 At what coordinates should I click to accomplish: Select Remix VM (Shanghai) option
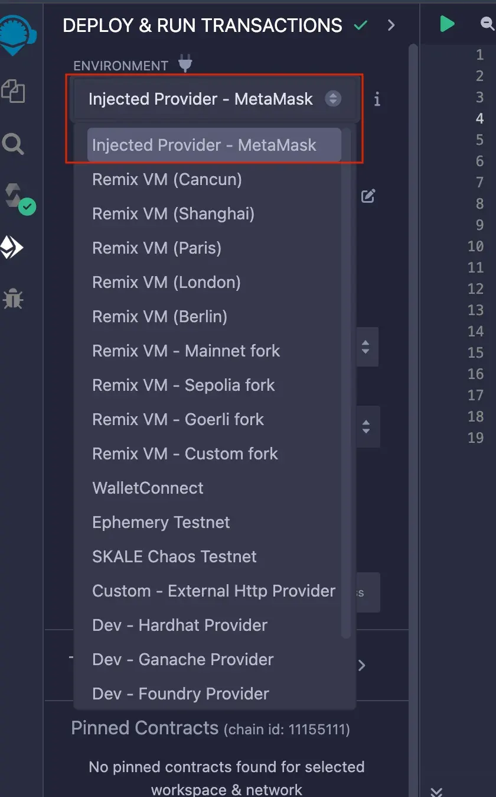(x=214, y=213)
